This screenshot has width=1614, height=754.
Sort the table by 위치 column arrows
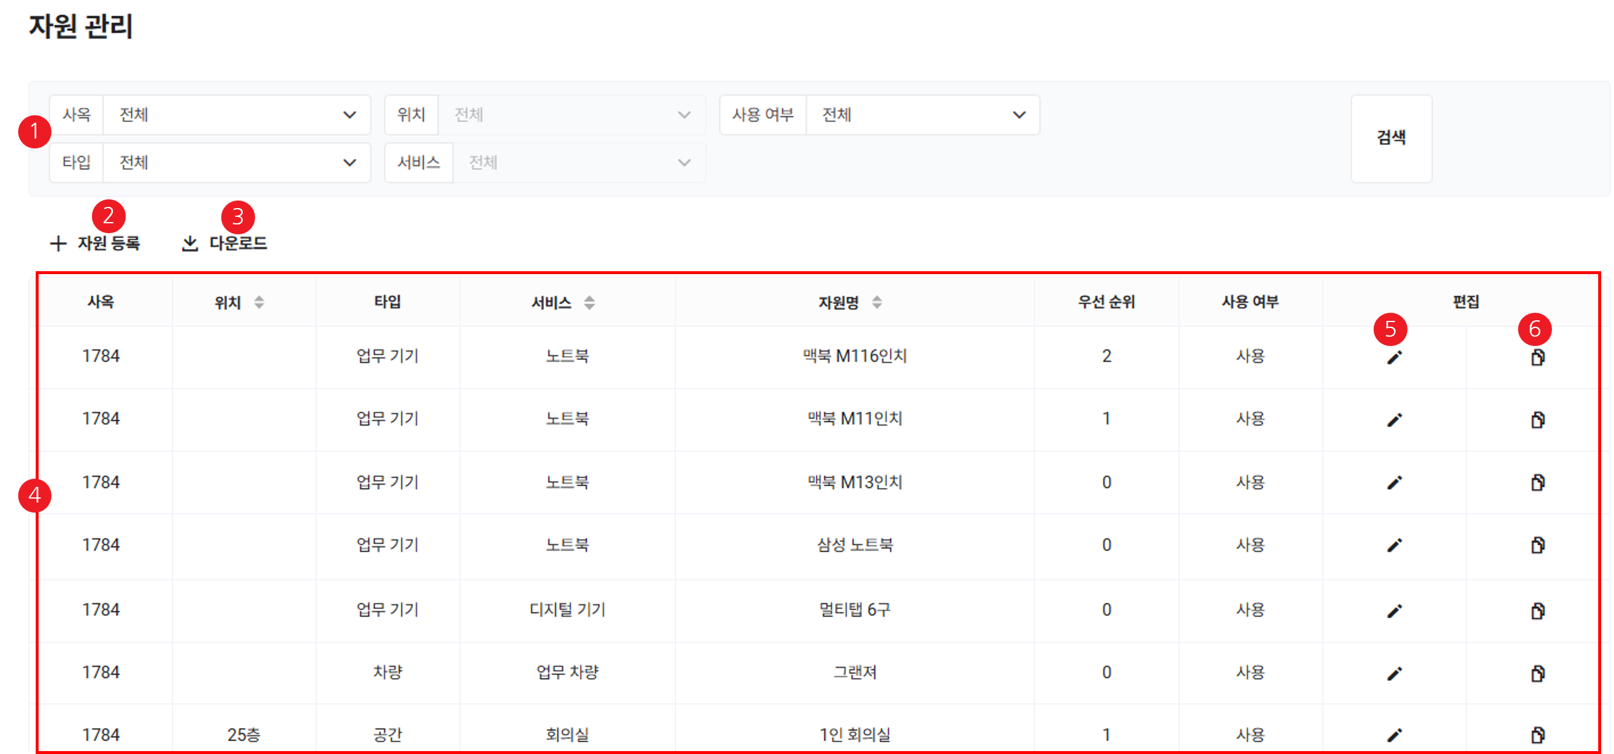(259, 303)
